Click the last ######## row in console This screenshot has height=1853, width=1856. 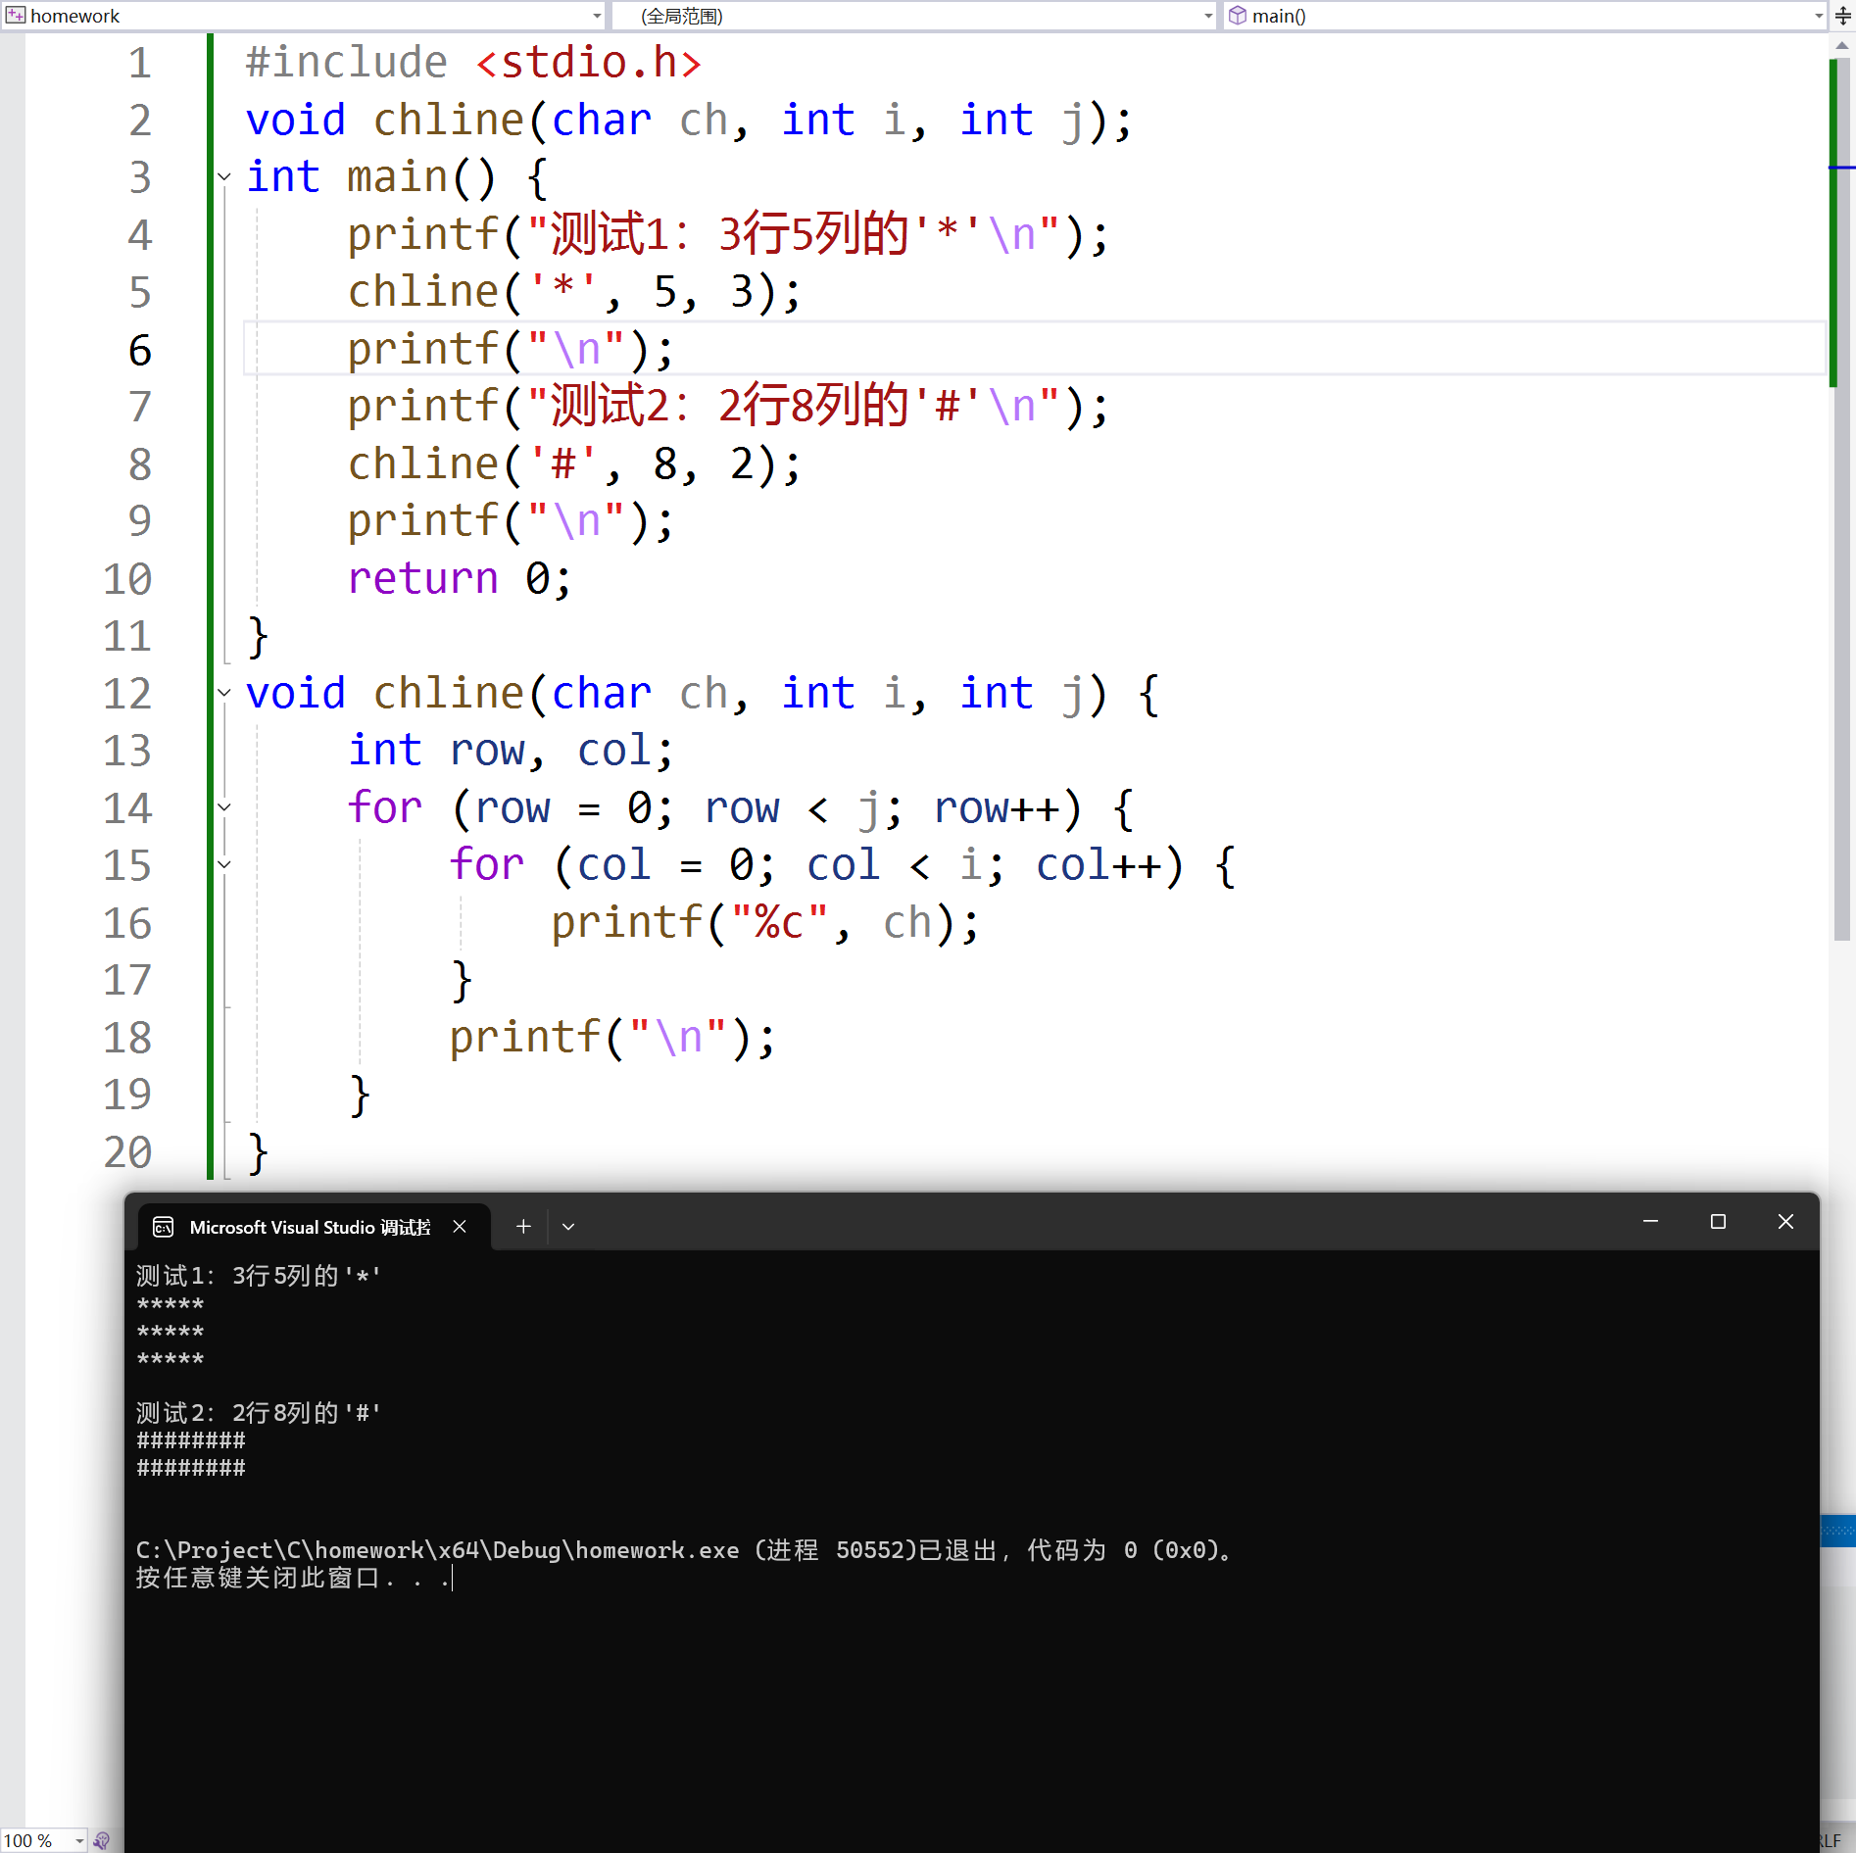point(191,1468)
